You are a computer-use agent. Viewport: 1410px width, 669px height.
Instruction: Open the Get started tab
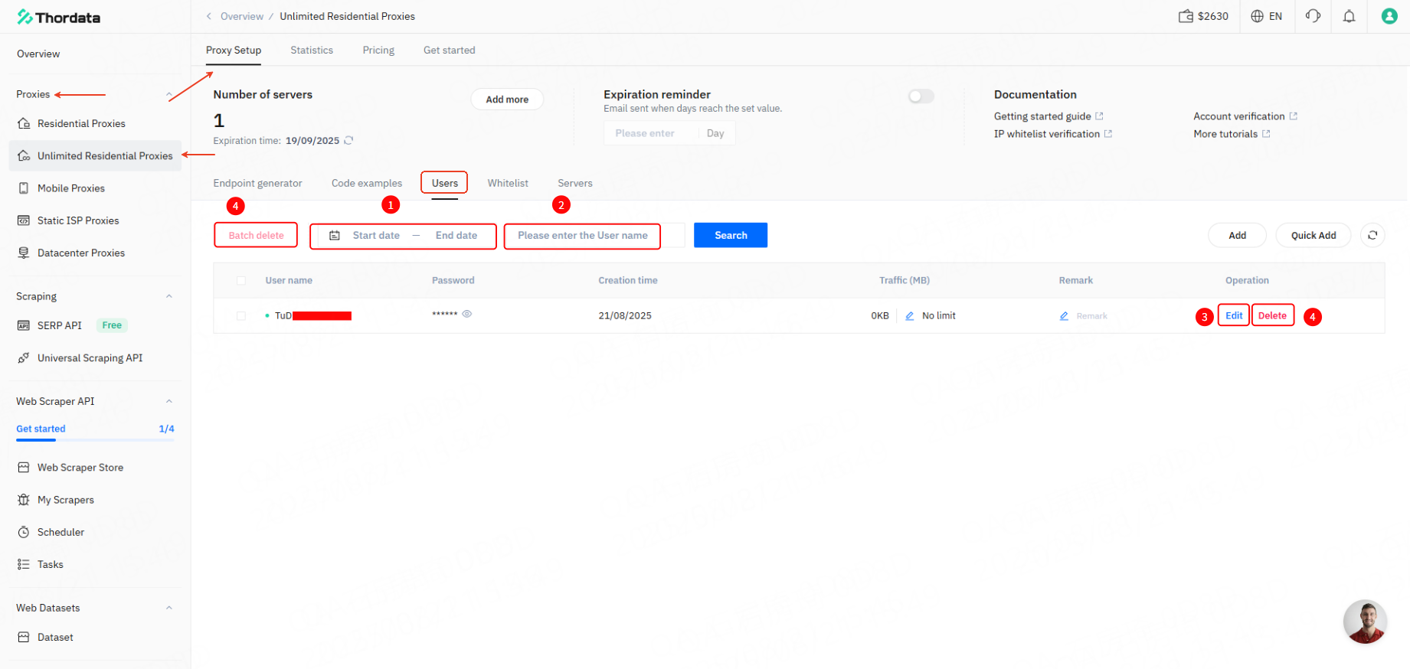click(x=450, y=50)
